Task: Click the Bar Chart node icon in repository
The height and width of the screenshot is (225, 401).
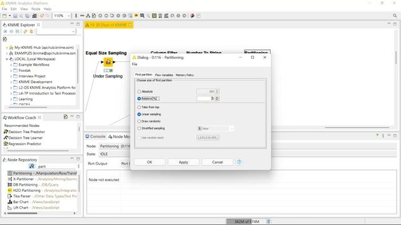Action: (x=10, y=202)
